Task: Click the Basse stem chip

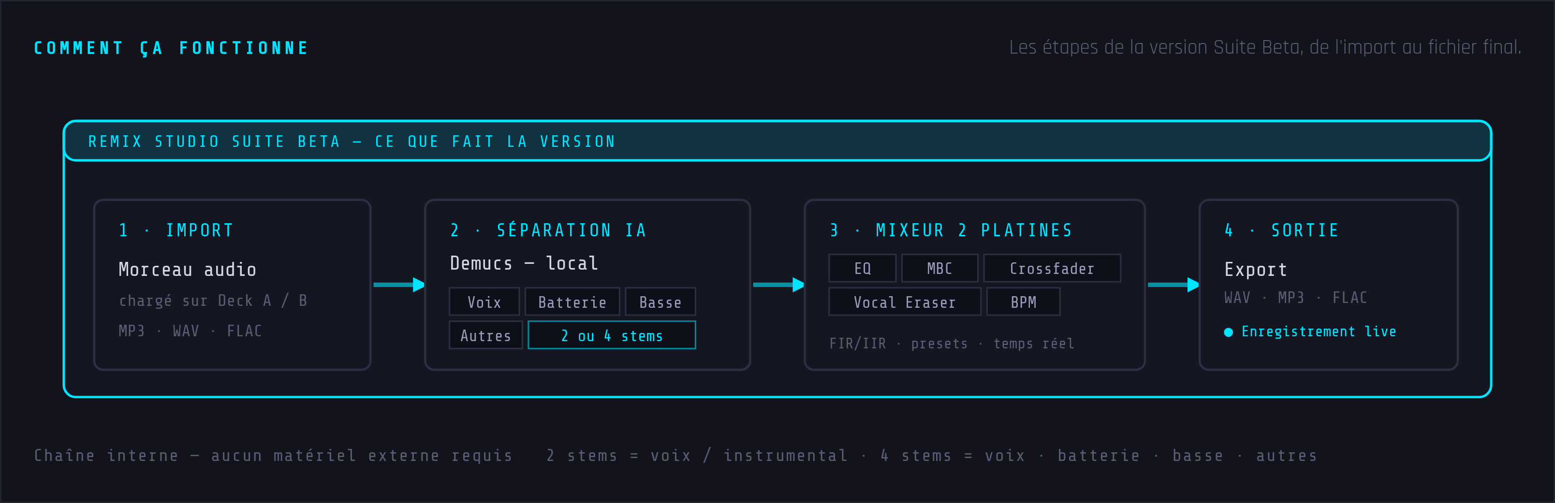Action: click(x=660, y=302)
